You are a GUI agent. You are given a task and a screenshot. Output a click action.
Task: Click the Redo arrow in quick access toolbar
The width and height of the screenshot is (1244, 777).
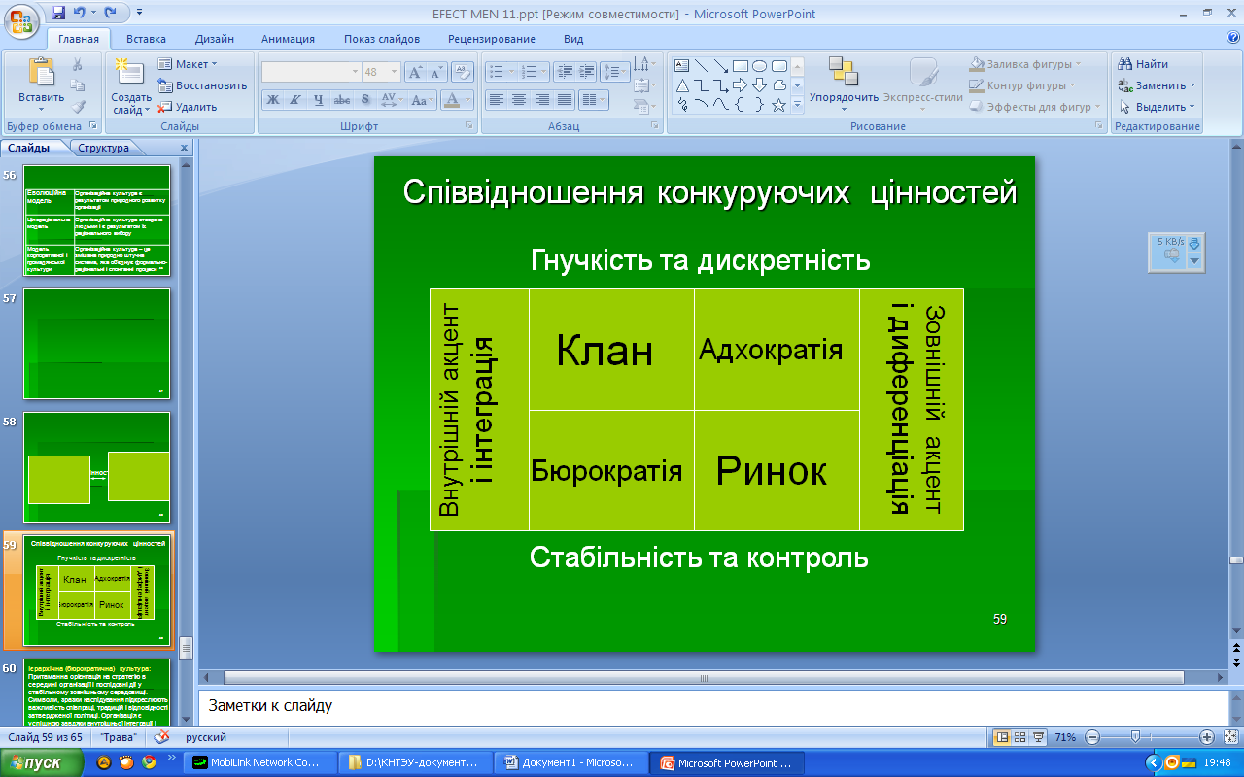pyautogui.click(x=110, y=14)
